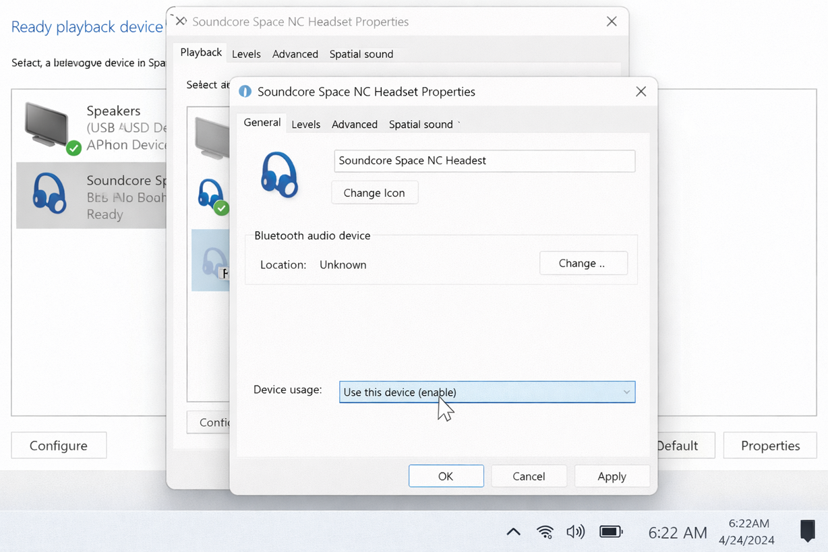Select Advanced tab in the middle window

coord(295,54)
